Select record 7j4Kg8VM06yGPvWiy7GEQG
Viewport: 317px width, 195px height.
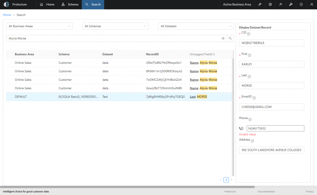[x=119, y=97]
